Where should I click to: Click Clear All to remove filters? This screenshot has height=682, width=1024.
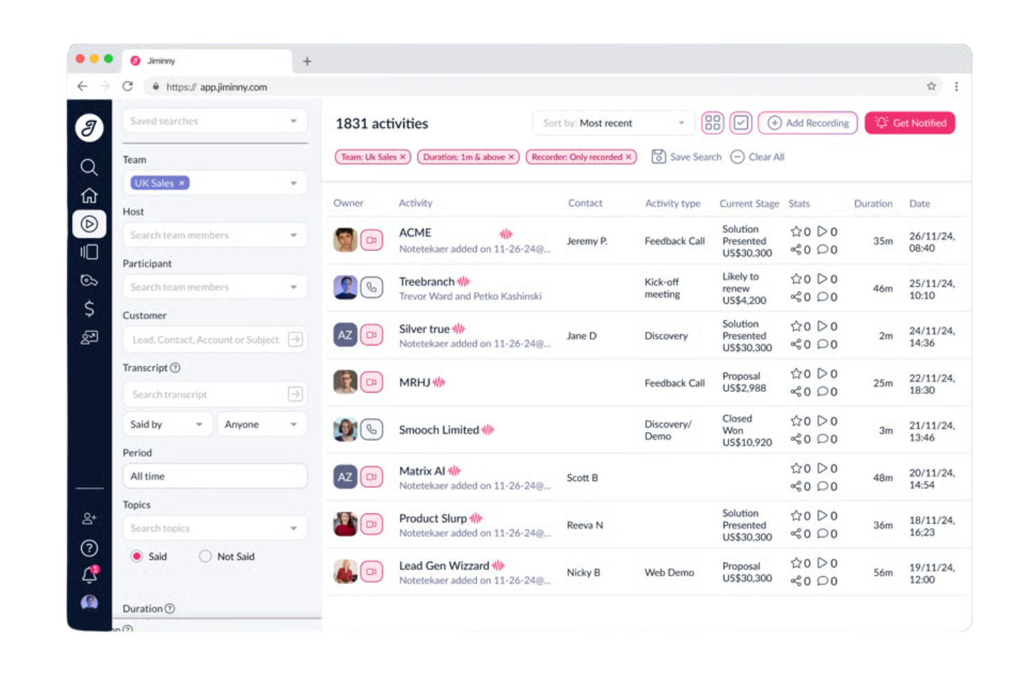(x=758, y=157)
